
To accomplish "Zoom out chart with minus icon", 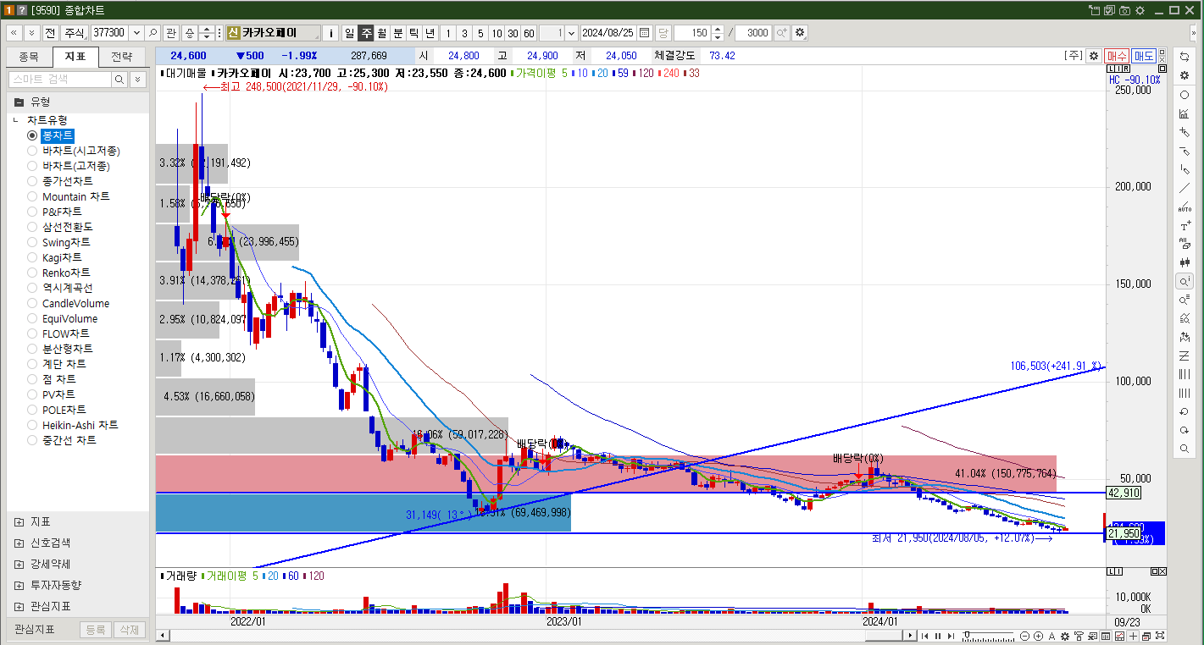I will point(1025,636).
